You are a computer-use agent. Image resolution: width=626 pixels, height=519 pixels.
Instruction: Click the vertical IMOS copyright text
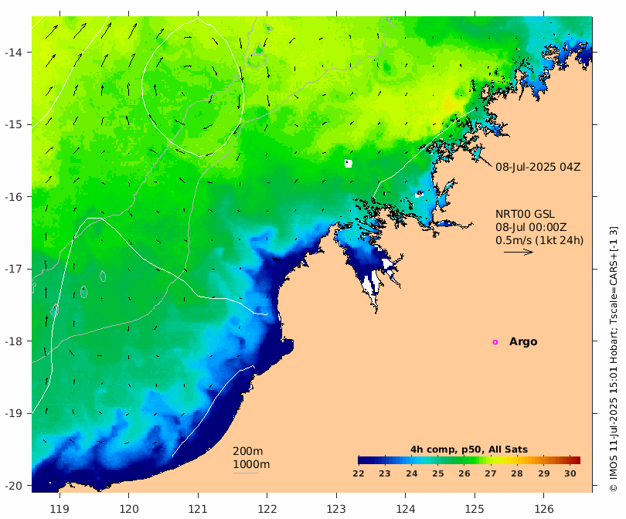[614, 358]
